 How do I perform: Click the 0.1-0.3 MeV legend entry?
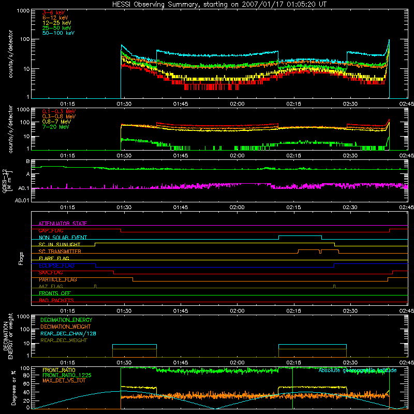coord(59,111)
